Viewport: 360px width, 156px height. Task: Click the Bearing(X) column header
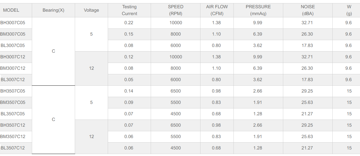click(53, 10)
